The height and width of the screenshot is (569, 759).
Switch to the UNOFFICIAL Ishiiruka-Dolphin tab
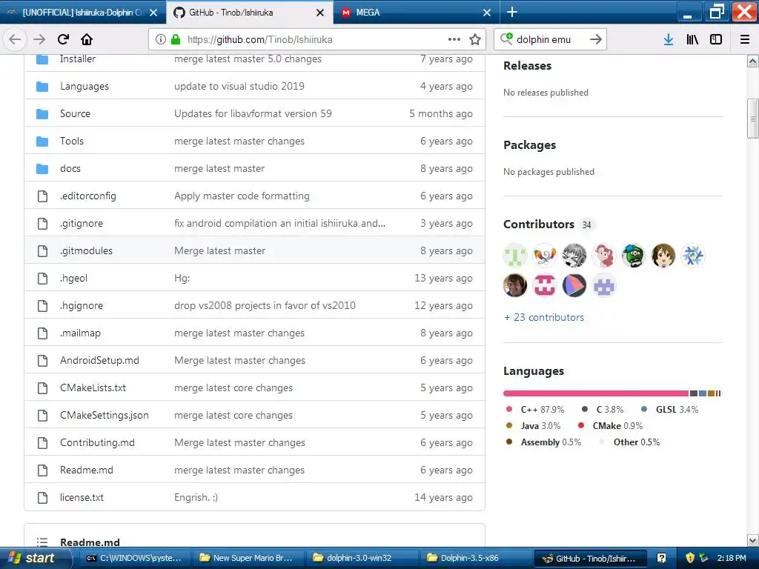(83, 12)
